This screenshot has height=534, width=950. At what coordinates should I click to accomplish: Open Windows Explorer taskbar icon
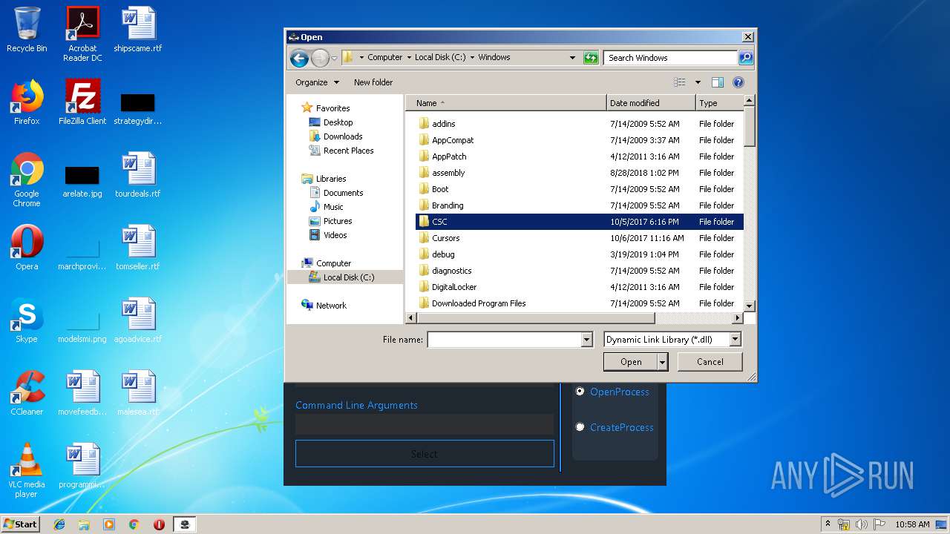click(x=84, y=524)
